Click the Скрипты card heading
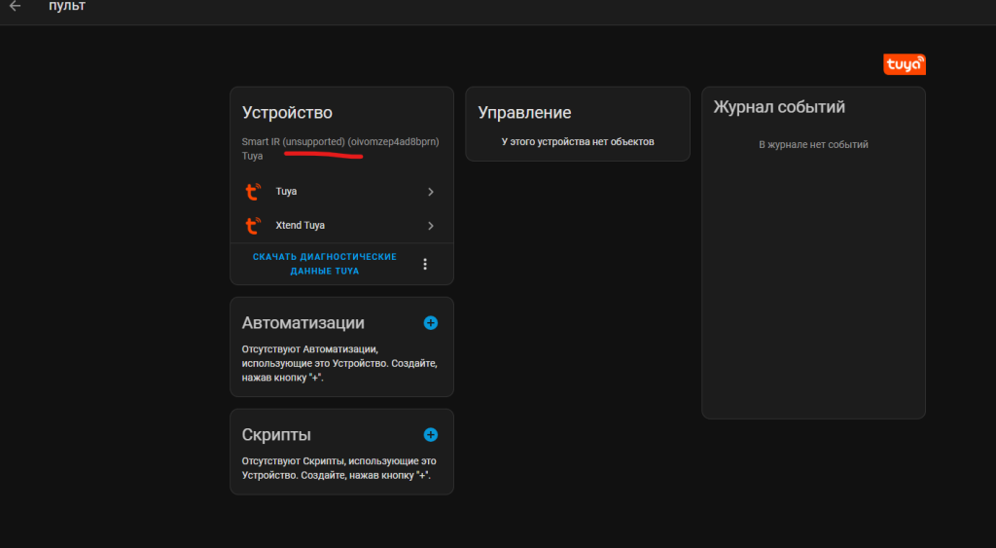The image size is (996, 548). [x=276, y=435]
